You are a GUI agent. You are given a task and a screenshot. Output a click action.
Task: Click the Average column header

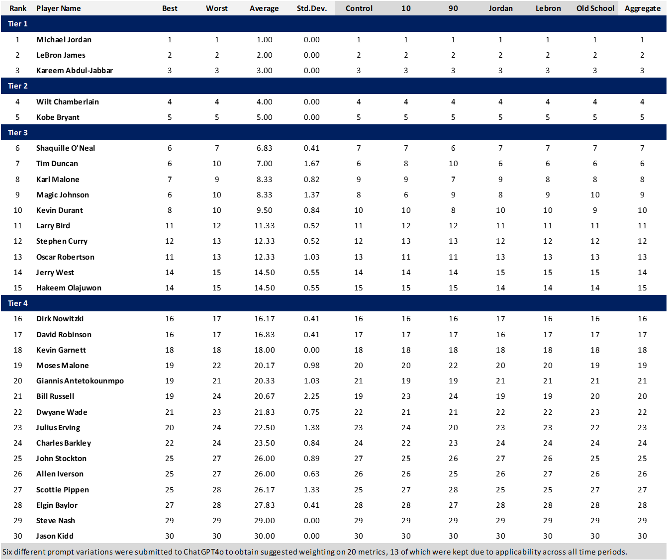pos(264,8)
